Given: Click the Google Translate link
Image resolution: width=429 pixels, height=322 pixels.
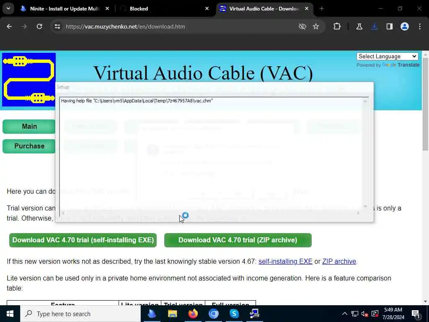Looking at the screenshot, I should (401, 65).
